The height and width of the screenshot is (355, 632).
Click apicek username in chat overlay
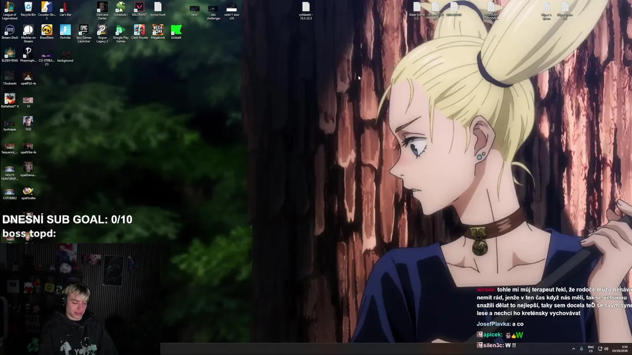(x=492, y=335)
